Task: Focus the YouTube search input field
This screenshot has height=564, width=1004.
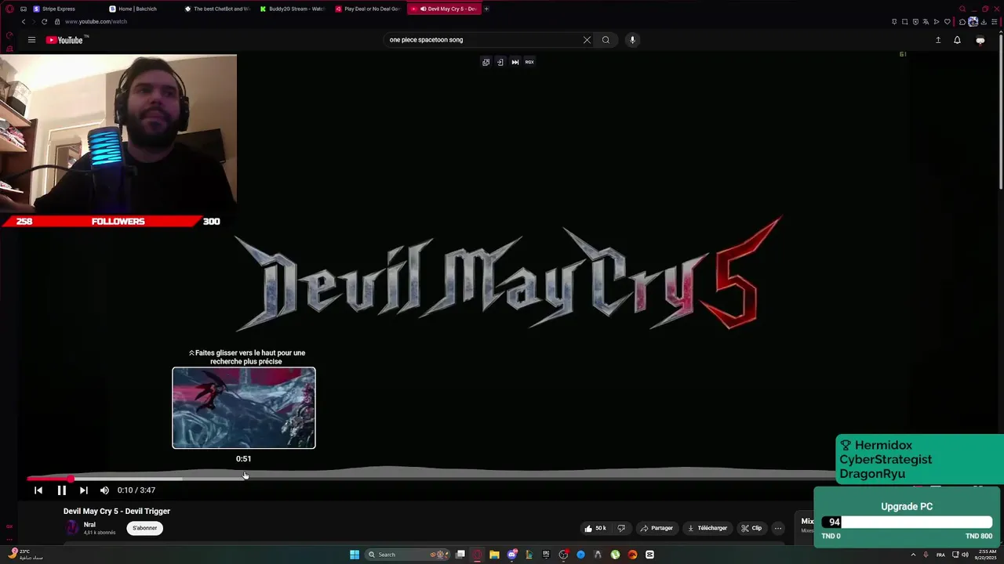Action: click(482, 40)
